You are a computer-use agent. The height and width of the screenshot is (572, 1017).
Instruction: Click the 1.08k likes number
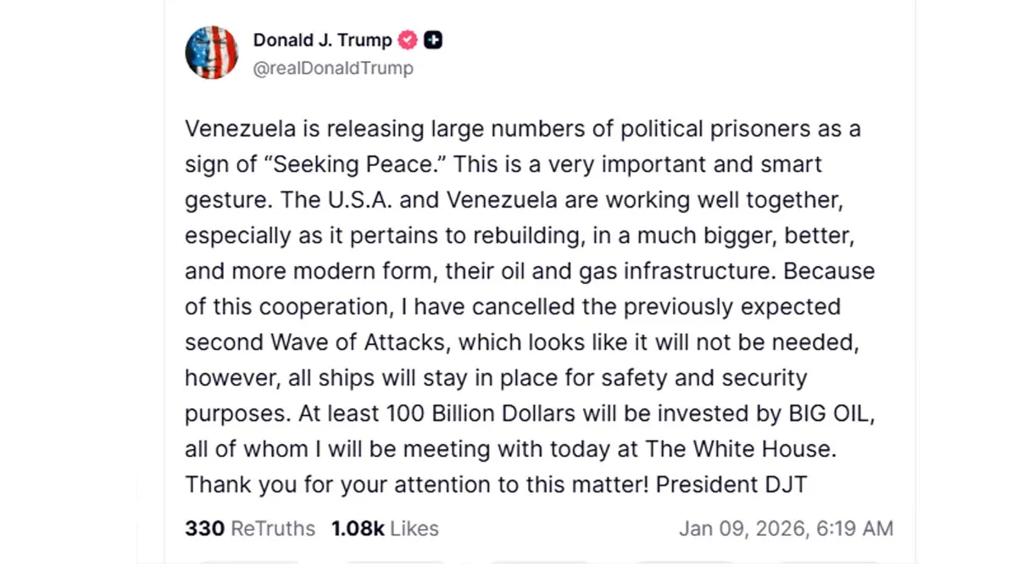358,529
